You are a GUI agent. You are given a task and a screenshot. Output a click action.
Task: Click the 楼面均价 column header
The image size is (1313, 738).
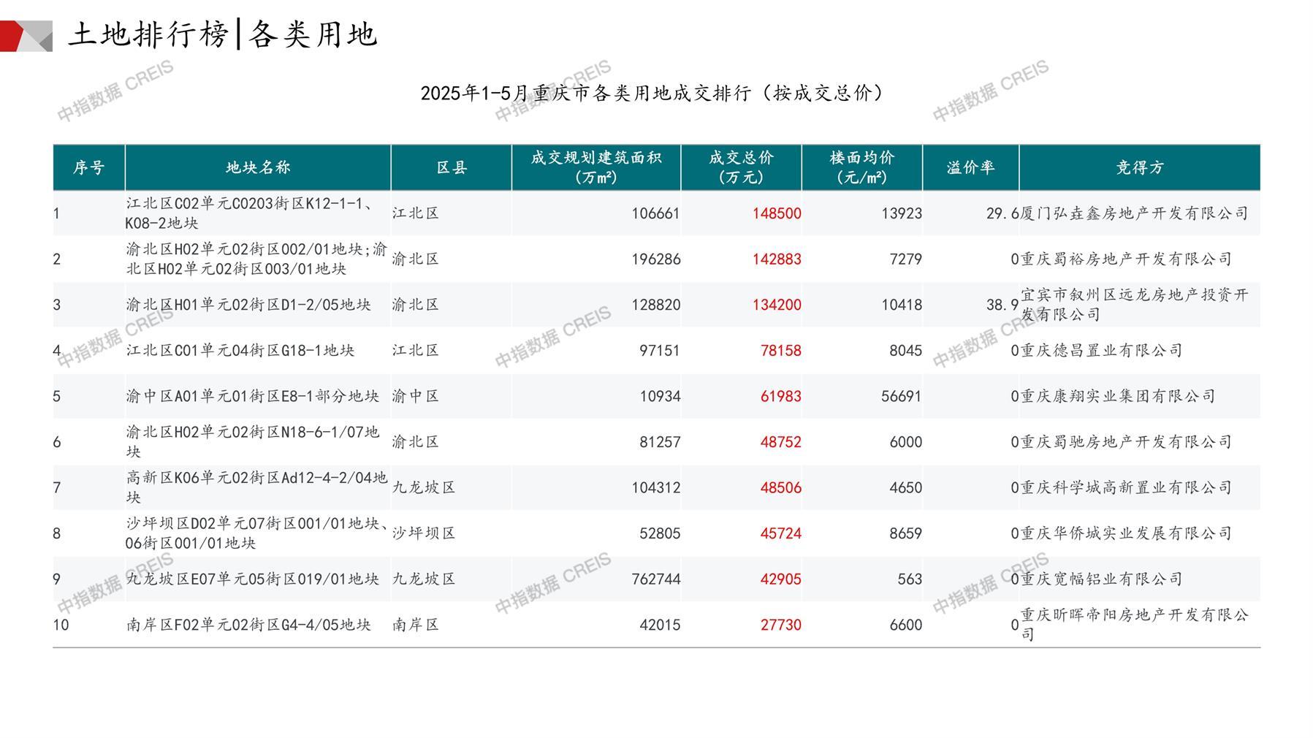(861, 167)
